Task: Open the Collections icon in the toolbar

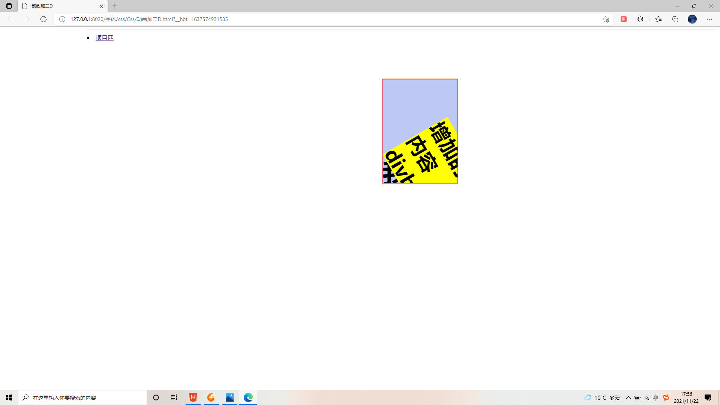Action: coord(675,19)
